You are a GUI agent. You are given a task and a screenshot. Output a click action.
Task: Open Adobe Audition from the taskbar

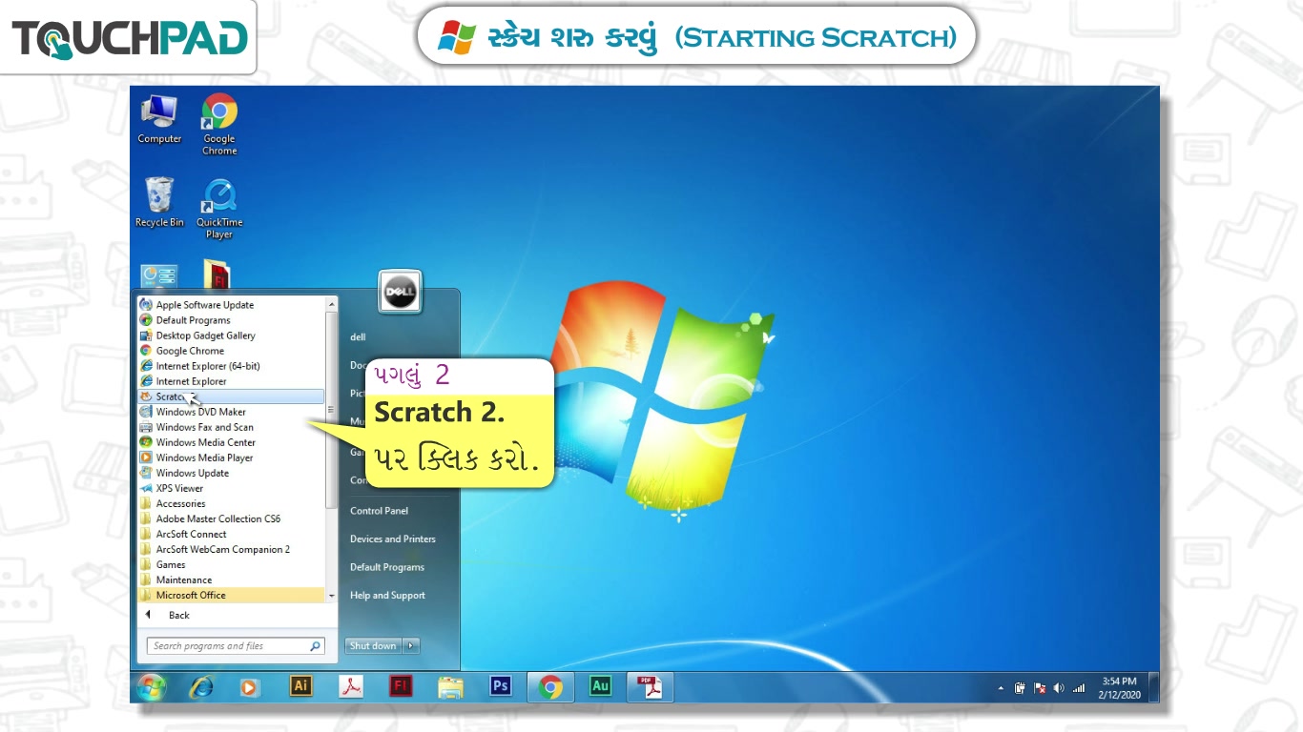point(600,686)
